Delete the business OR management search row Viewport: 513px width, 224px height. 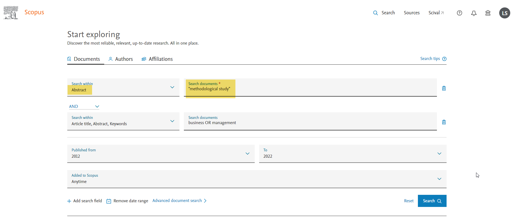tap(444, 122)
